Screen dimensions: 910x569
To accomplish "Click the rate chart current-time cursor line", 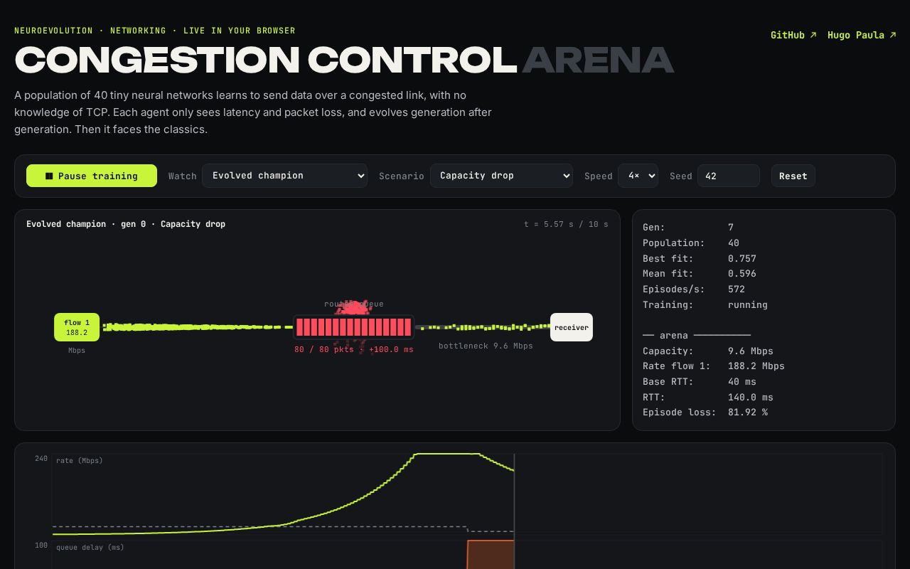I will coord(514,494).
